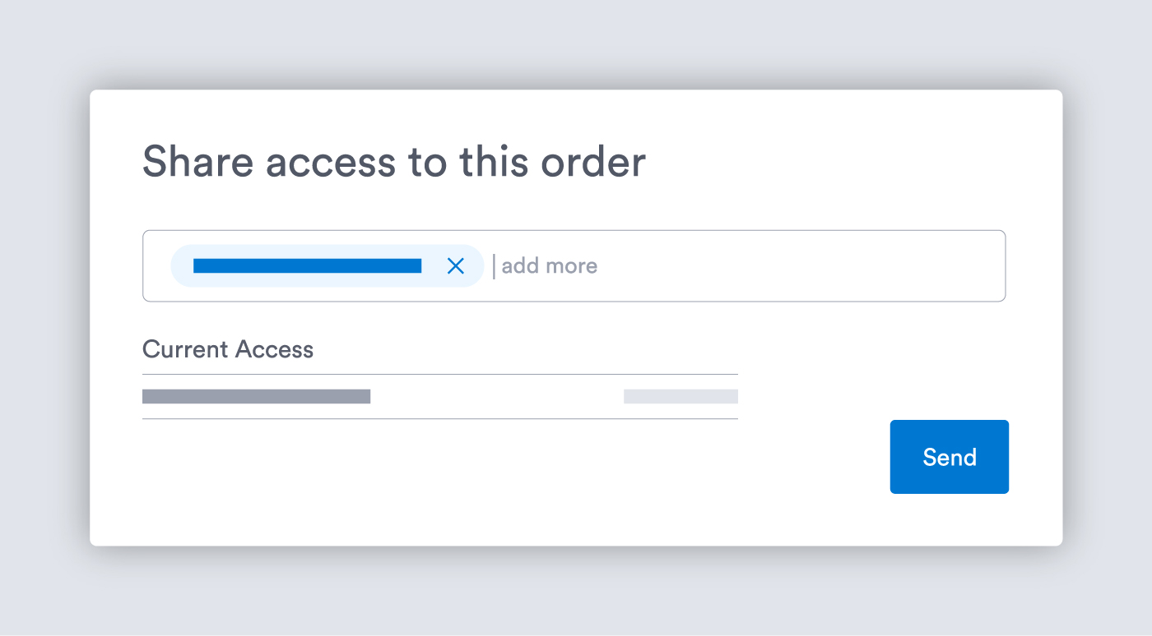Click the gray backdrop below the dialog

tap(576, 592)
